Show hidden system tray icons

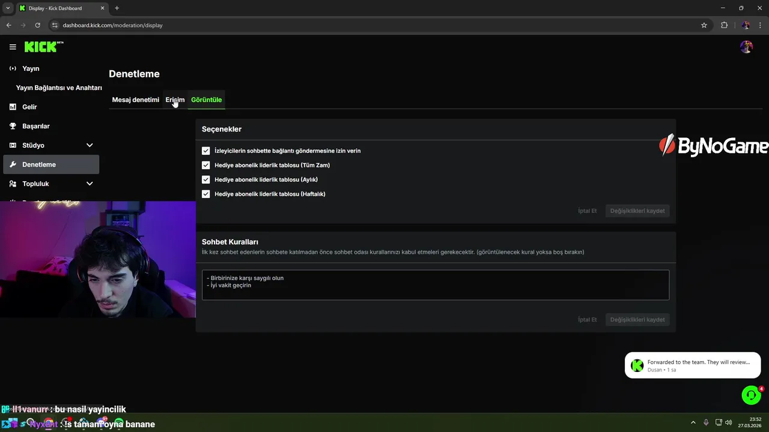tap(693, 422)
